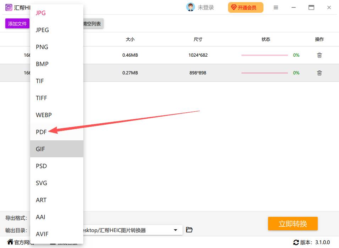Pick PNG in the format dropdown
339x248 pixels.
[57, 47]
